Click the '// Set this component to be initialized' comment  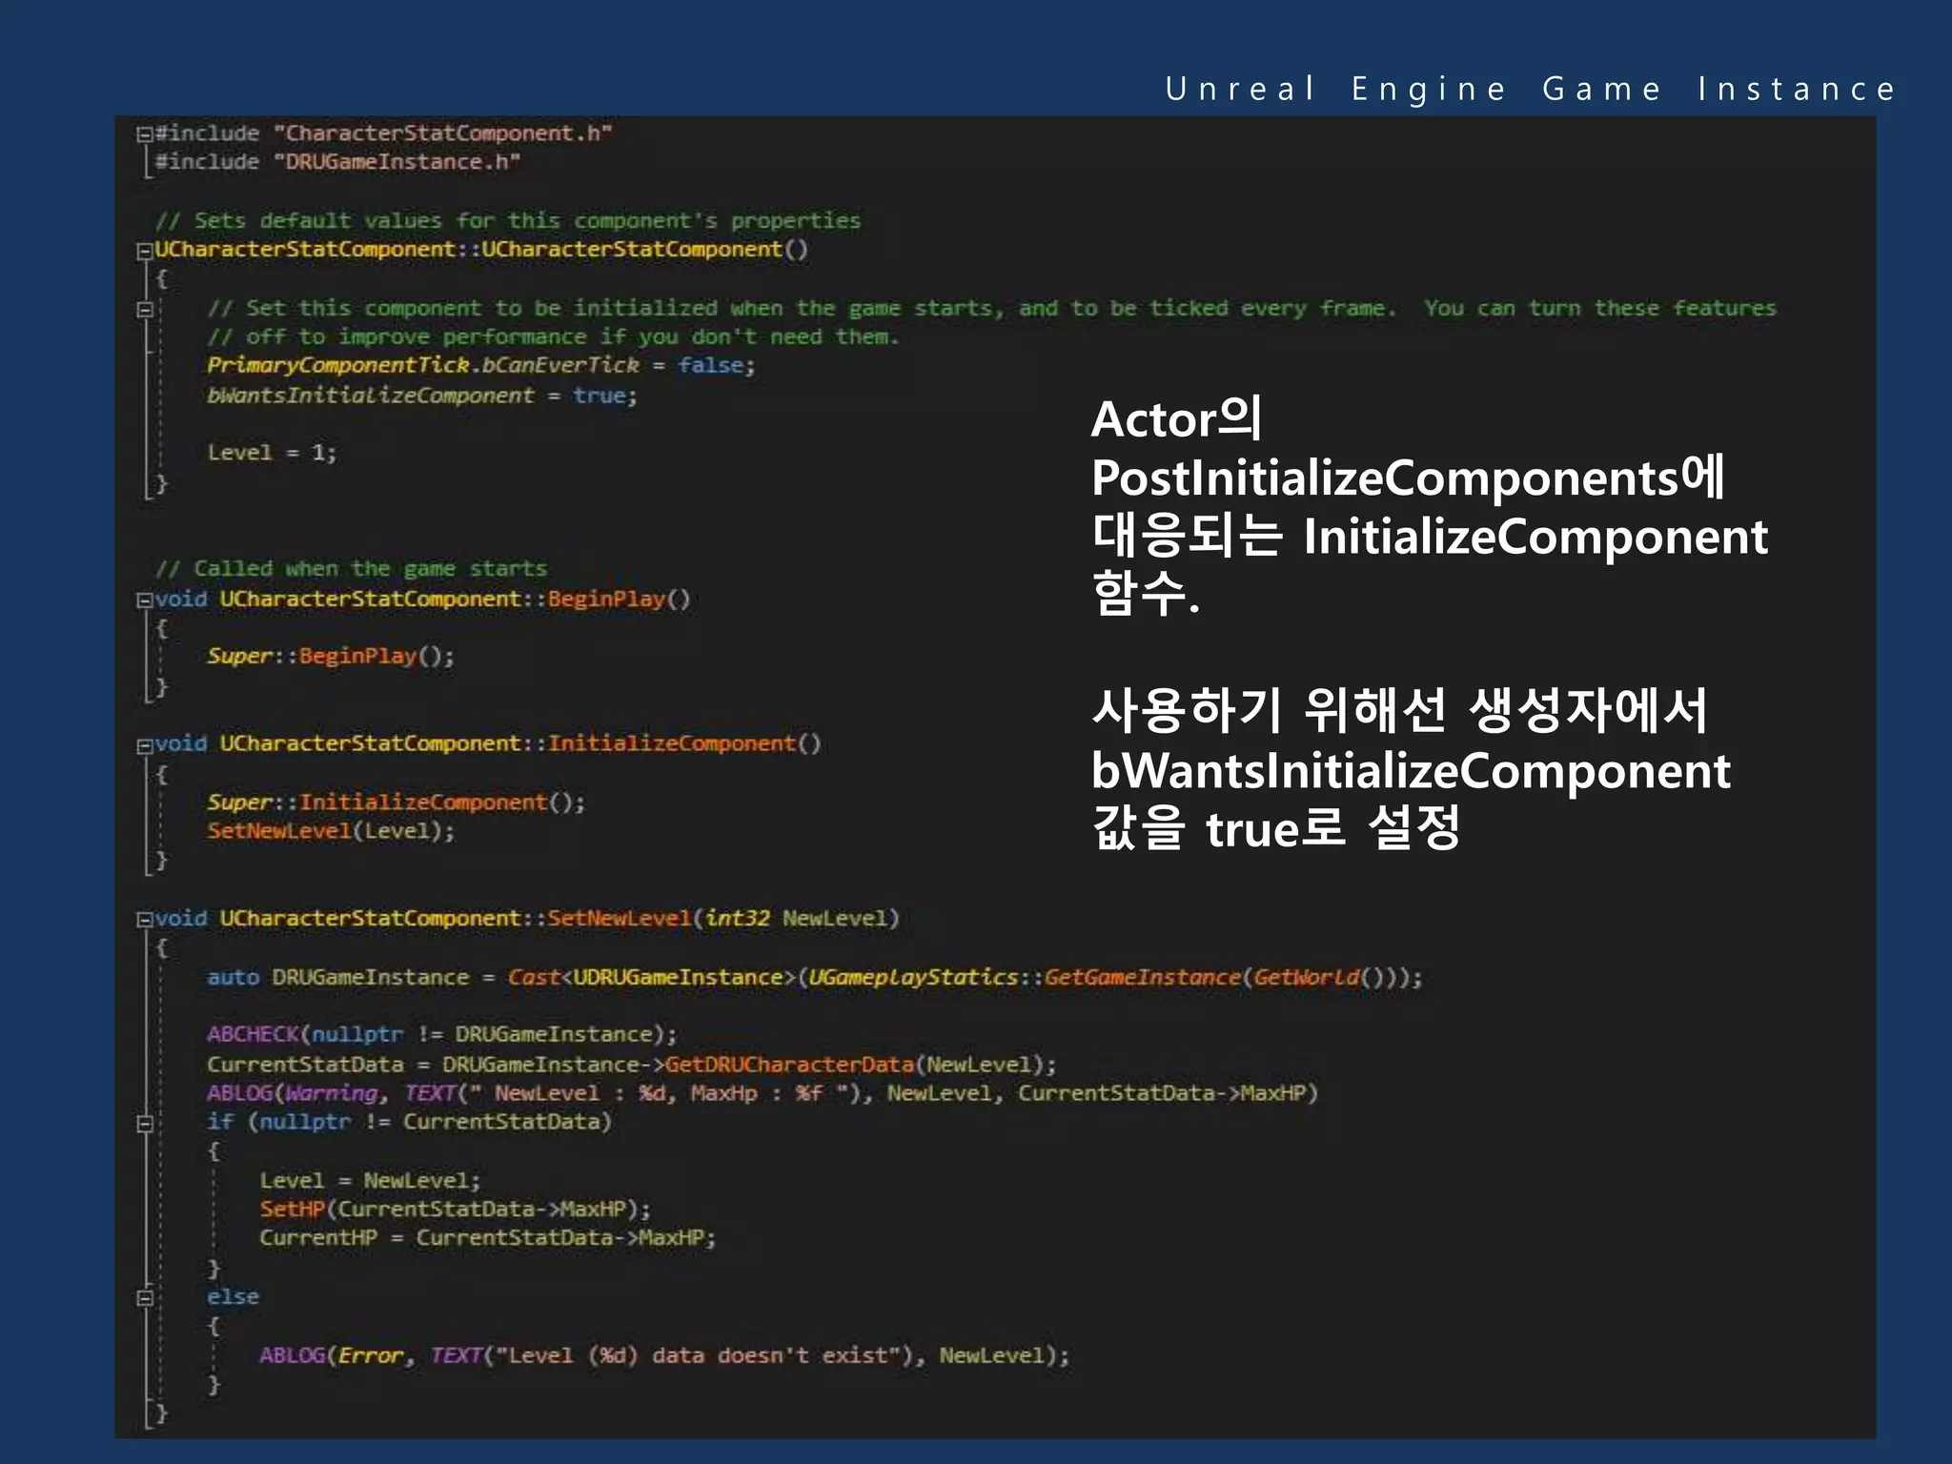pos(992,309)
